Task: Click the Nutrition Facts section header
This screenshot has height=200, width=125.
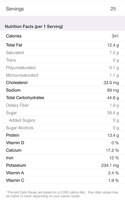Action: point(34,26)
